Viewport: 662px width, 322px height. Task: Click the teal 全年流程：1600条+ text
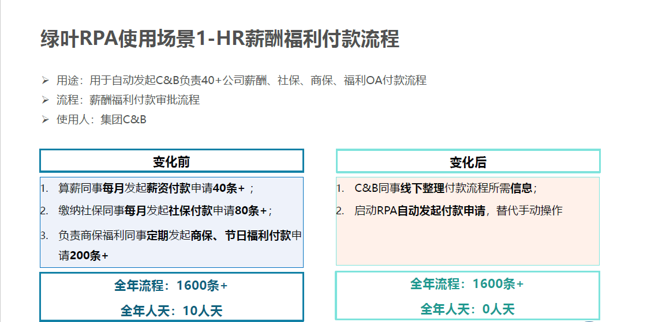467,284
